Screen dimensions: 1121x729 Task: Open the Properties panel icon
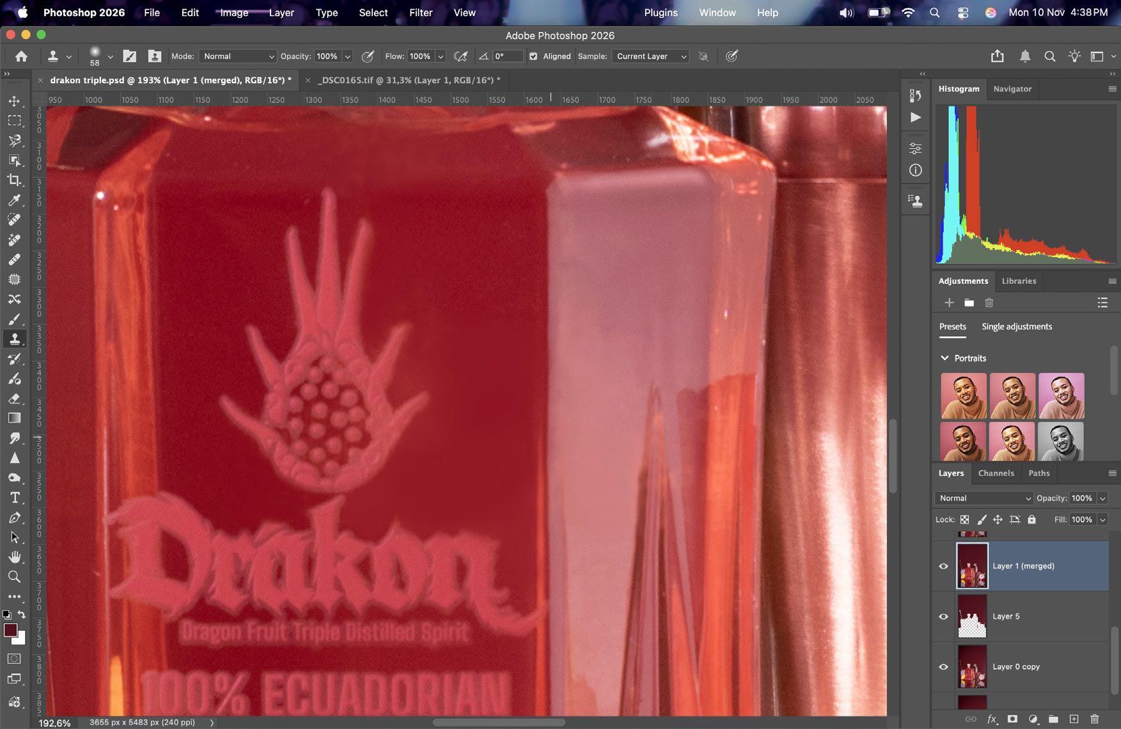coord(915,148)
